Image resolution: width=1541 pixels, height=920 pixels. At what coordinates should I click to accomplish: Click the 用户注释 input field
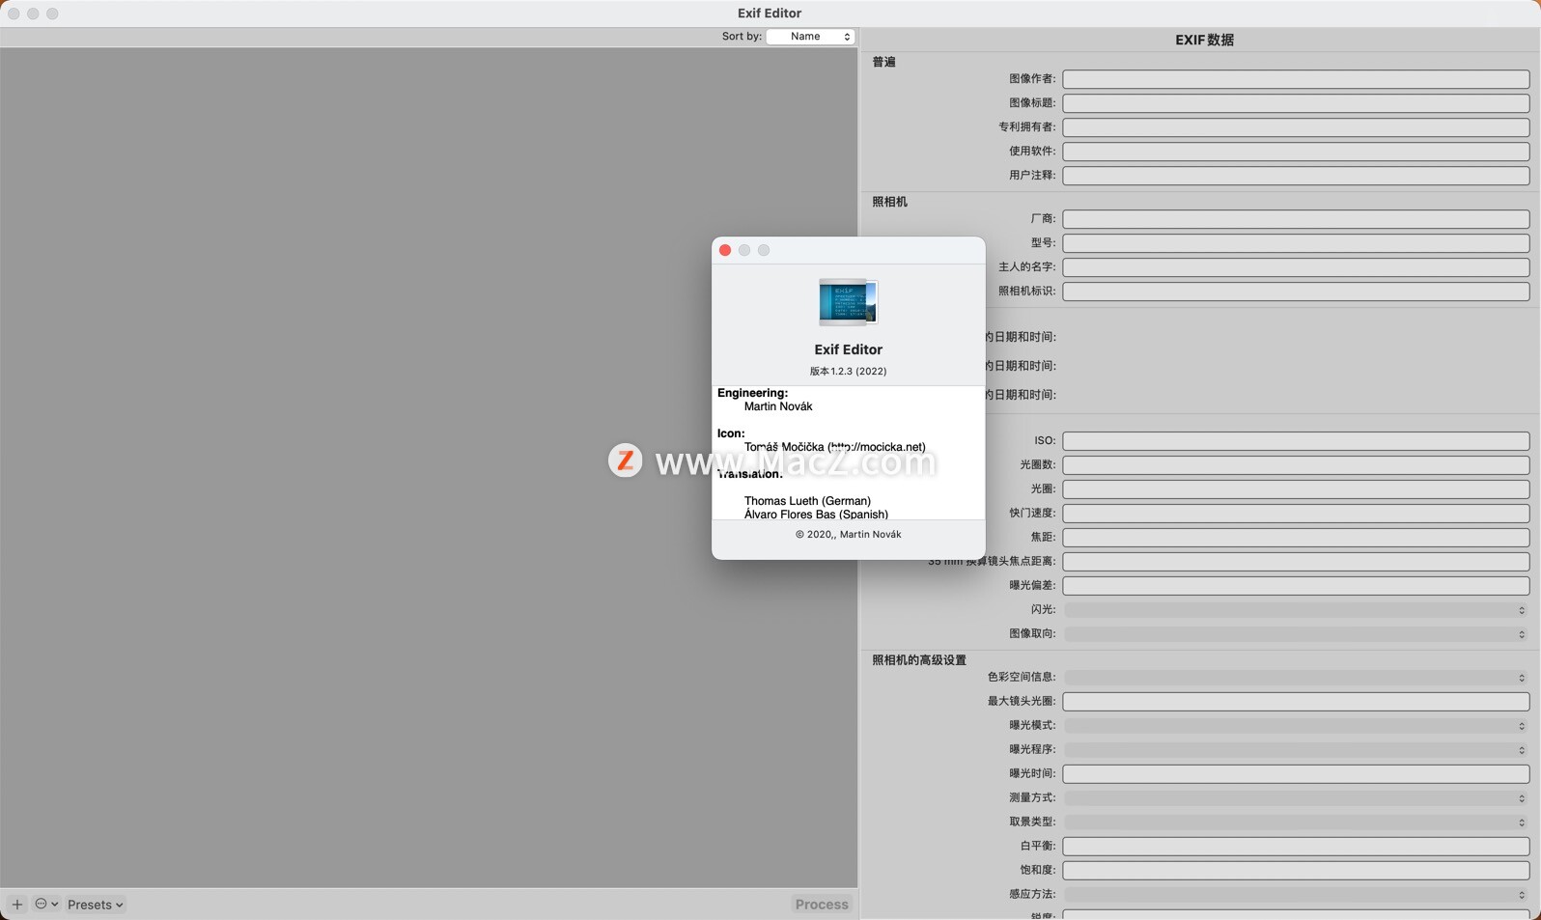pos(1296,176)
